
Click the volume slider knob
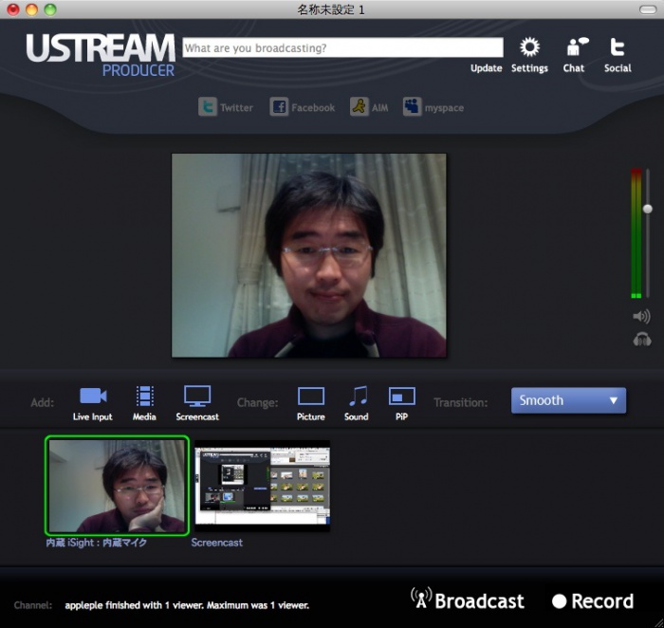(x=648, y=209)
